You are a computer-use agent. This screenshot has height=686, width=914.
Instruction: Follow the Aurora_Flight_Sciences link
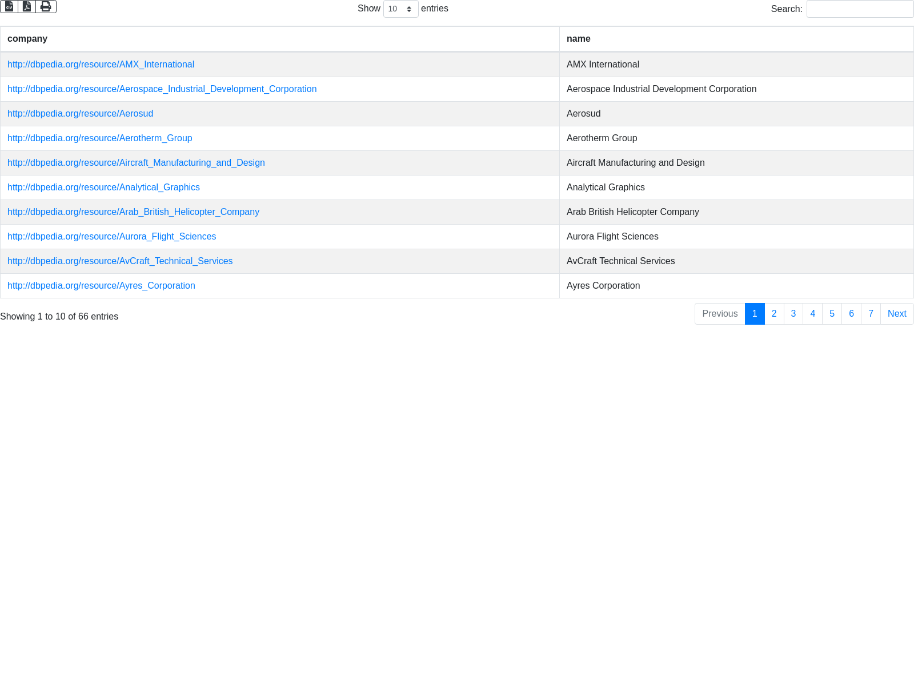pyautogui.click(x=111, y=237)
